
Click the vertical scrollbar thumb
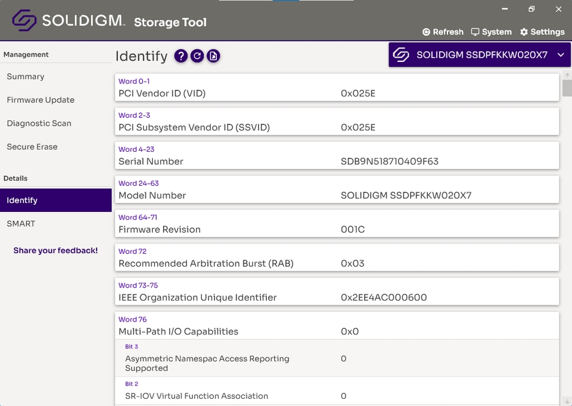pyautogui.click(x=567, y=88)
